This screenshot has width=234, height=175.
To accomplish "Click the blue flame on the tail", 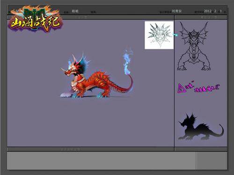I will tap(128, 62).
